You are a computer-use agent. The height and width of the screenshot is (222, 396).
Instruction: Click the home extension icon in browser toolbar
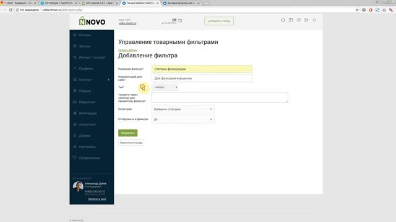(384, 10)
